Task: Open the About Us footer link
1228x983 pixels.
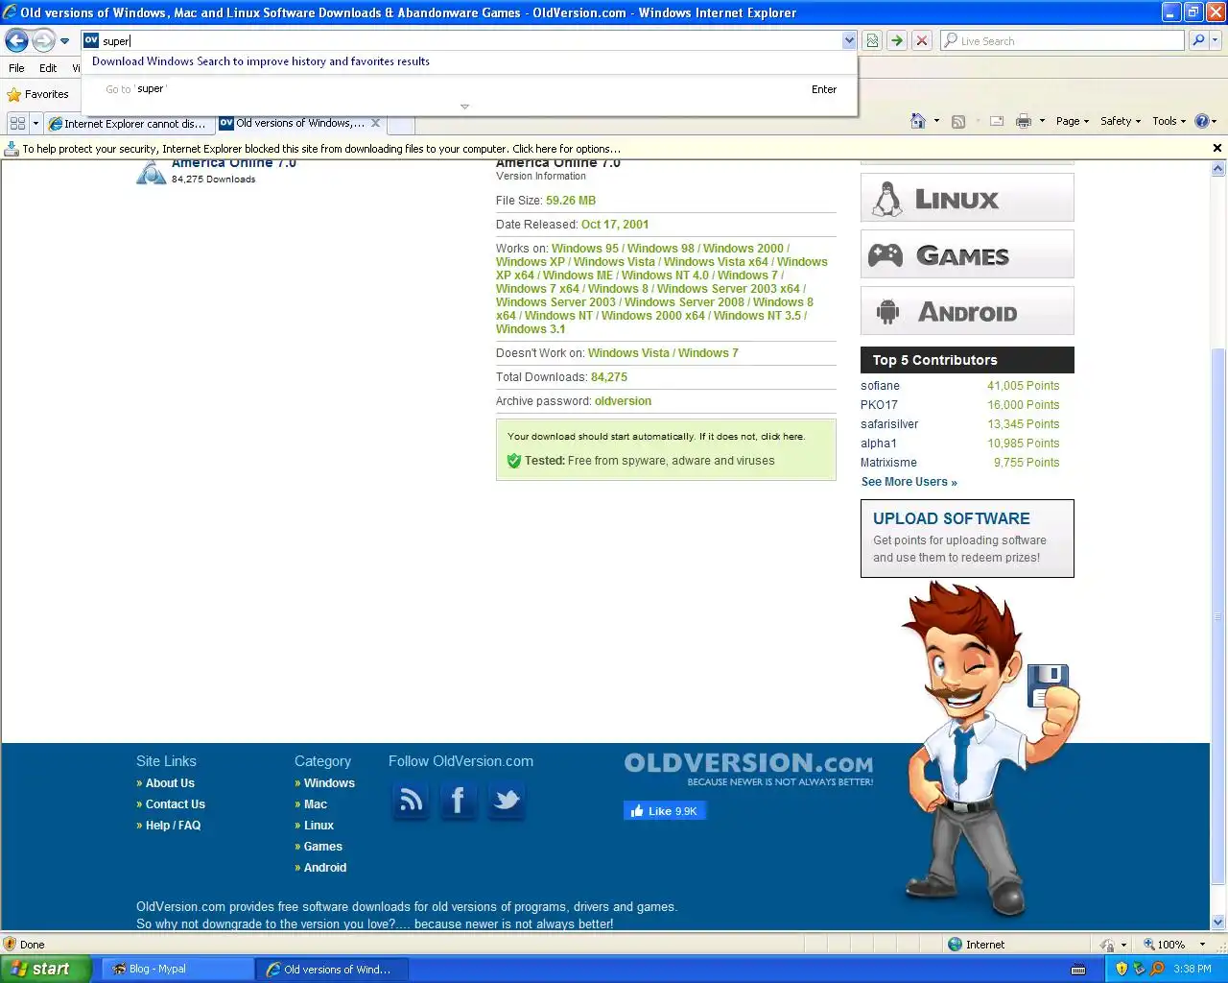Action: coord(170,783)
